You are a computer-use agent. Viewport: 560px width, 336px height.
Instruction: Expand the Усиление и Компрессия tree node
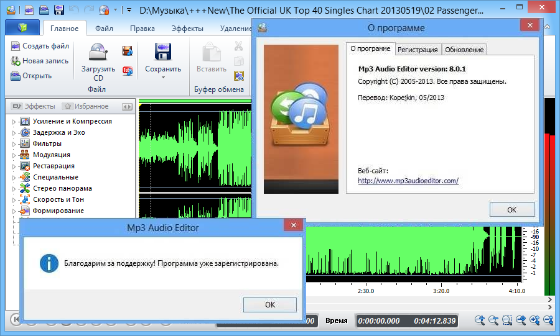tap(14, 122)
